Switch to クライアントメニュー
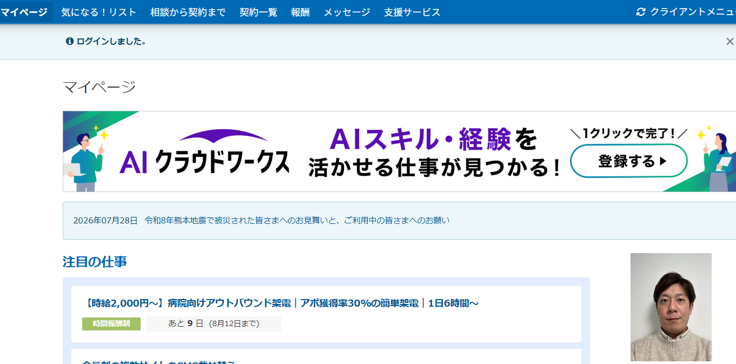The height and width of the screenshot is (364, 736). 693,12
